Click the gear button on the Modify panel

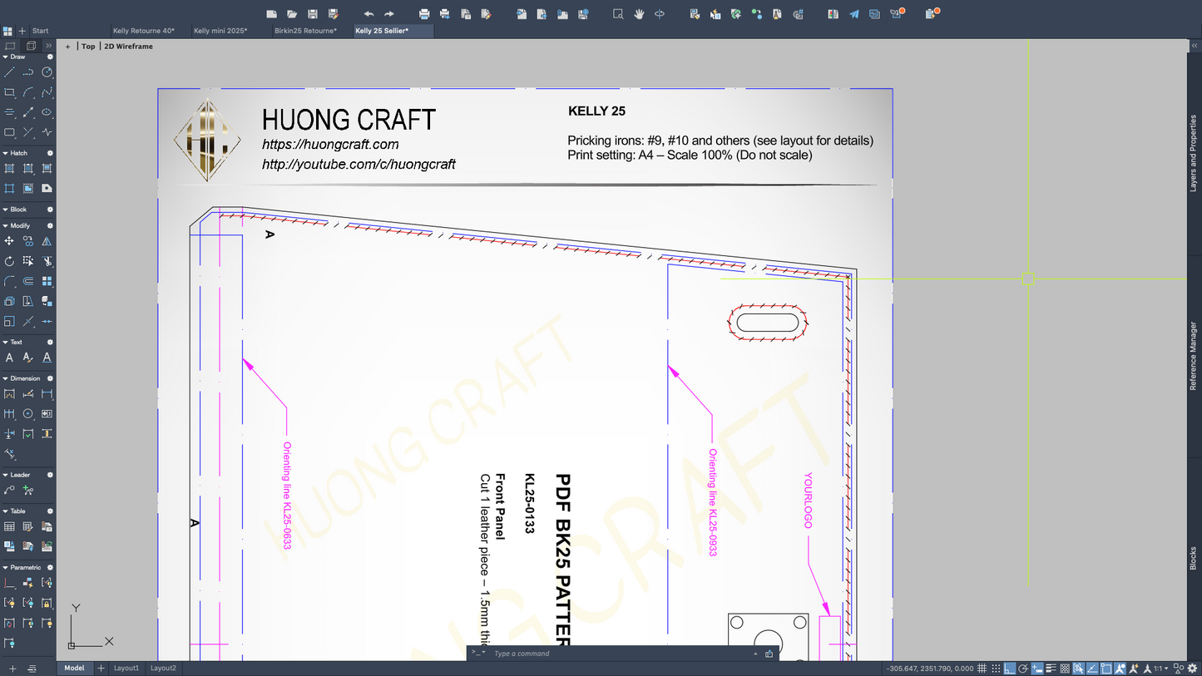point(50,225)
